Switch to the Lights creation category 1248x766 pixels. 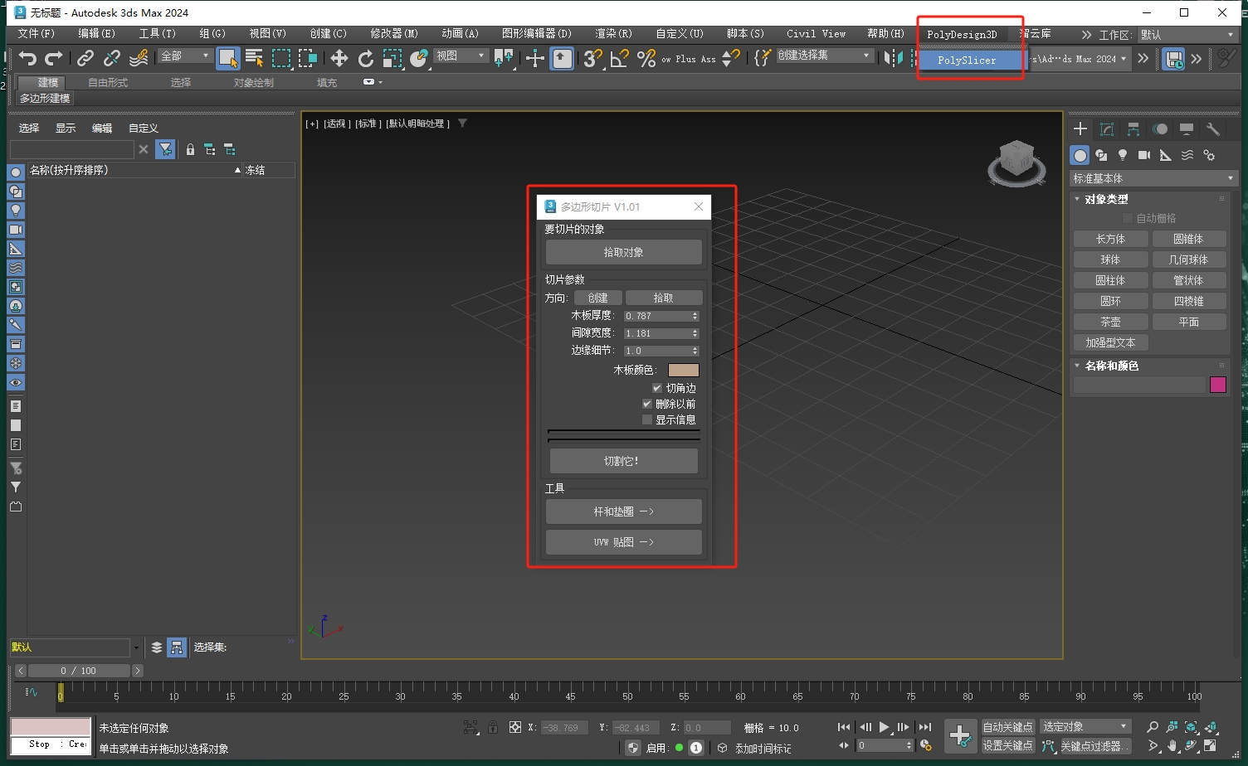coord(1123,155)
